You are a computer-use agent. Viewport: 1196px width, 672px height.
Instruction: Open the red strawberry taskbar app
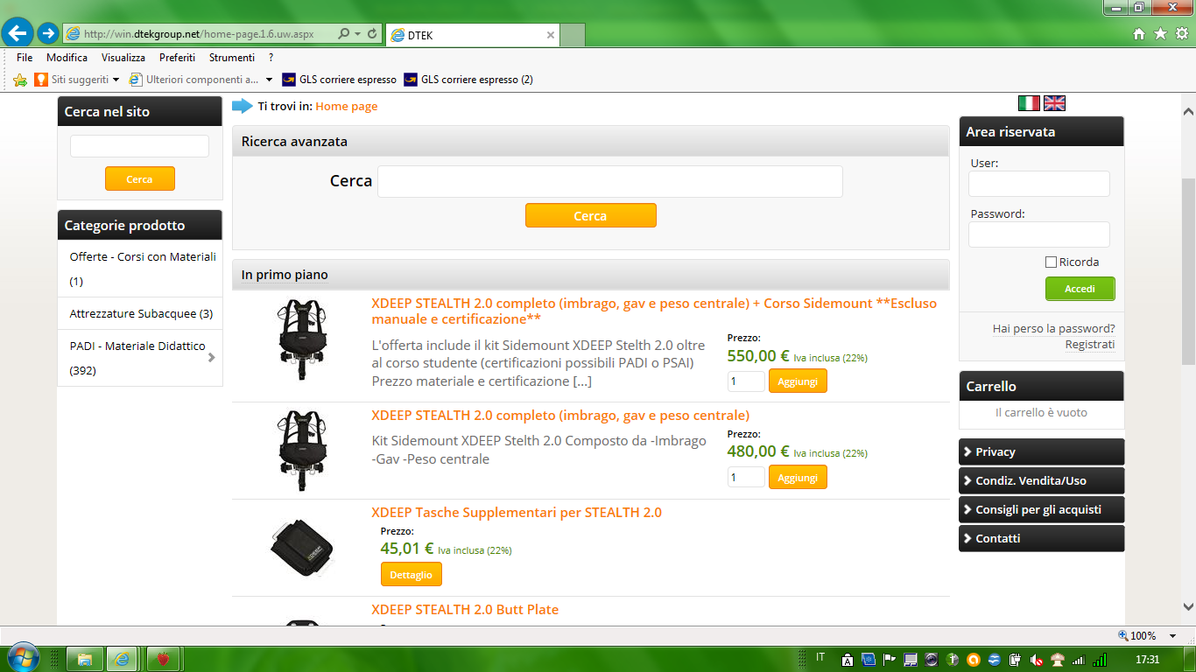click(163, 659)
